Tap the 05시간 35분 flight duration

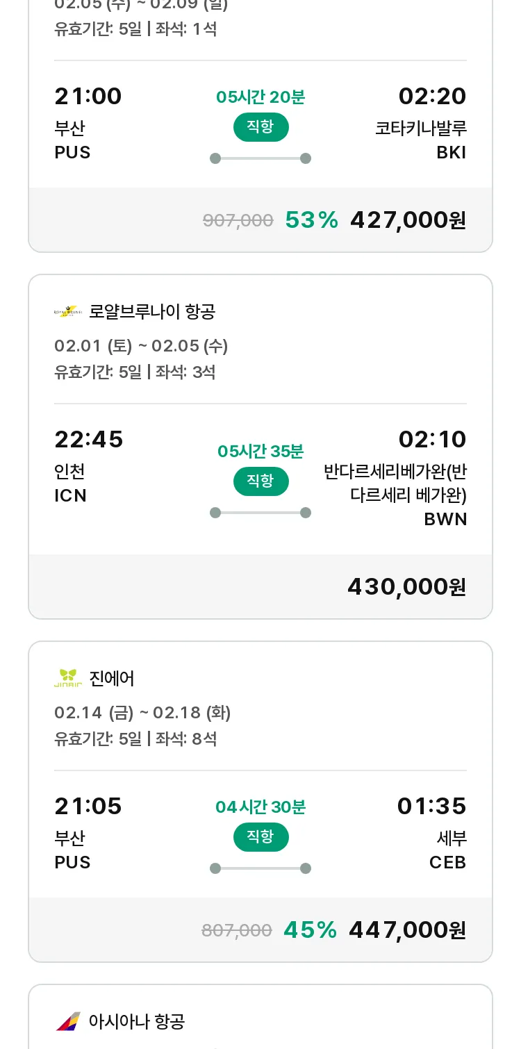point(260,452)
